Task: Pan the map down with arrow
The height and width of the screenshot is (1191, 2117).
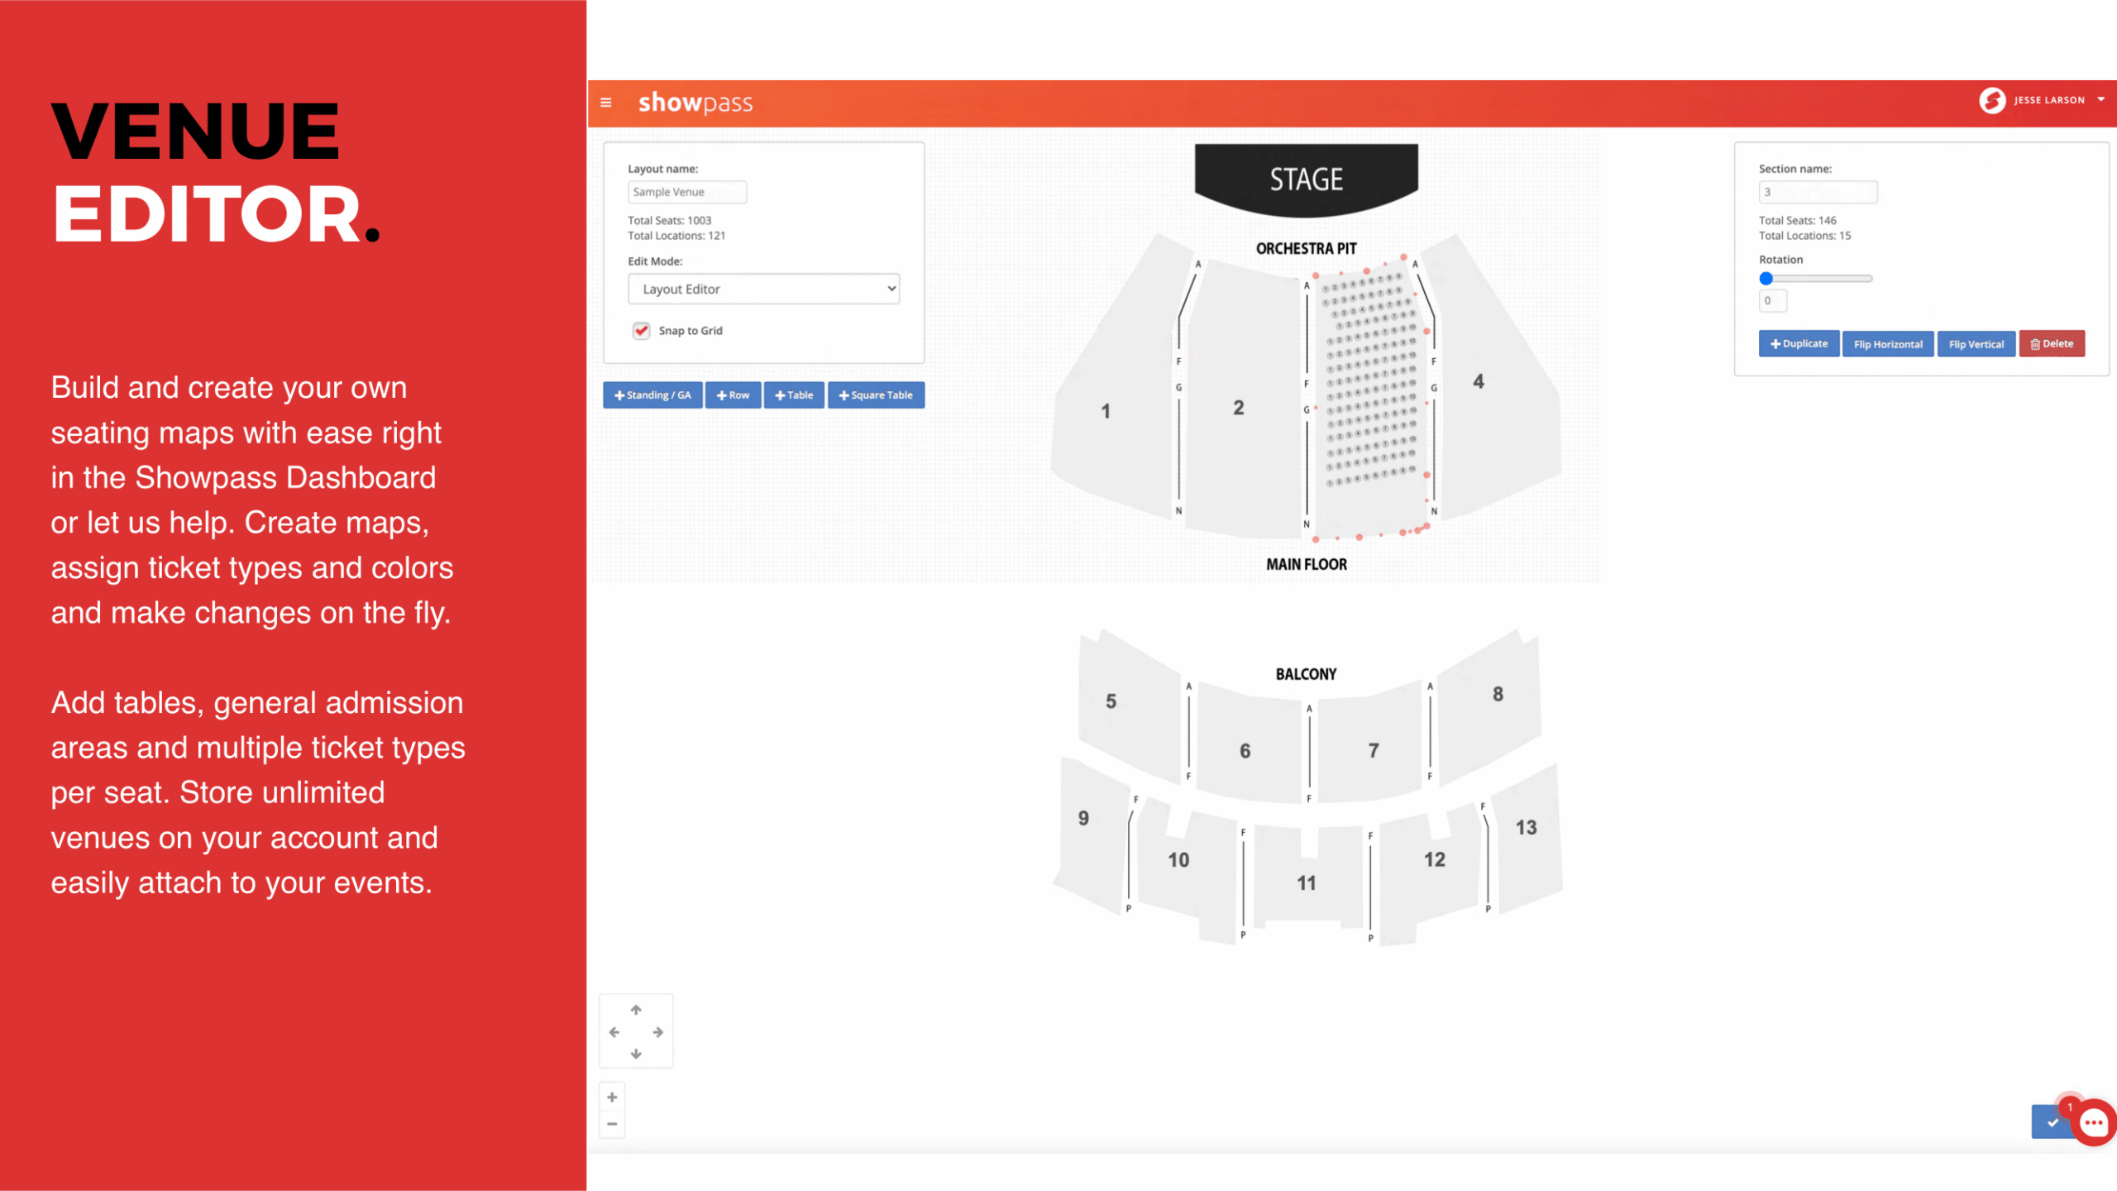Action: [636, 1054]
